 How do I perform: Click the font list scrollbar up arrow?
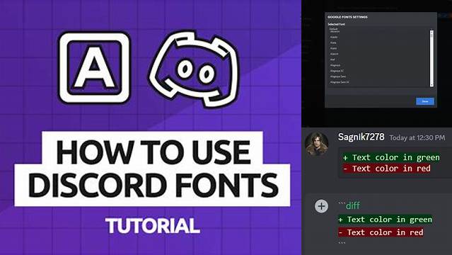[x=431, y=32]
